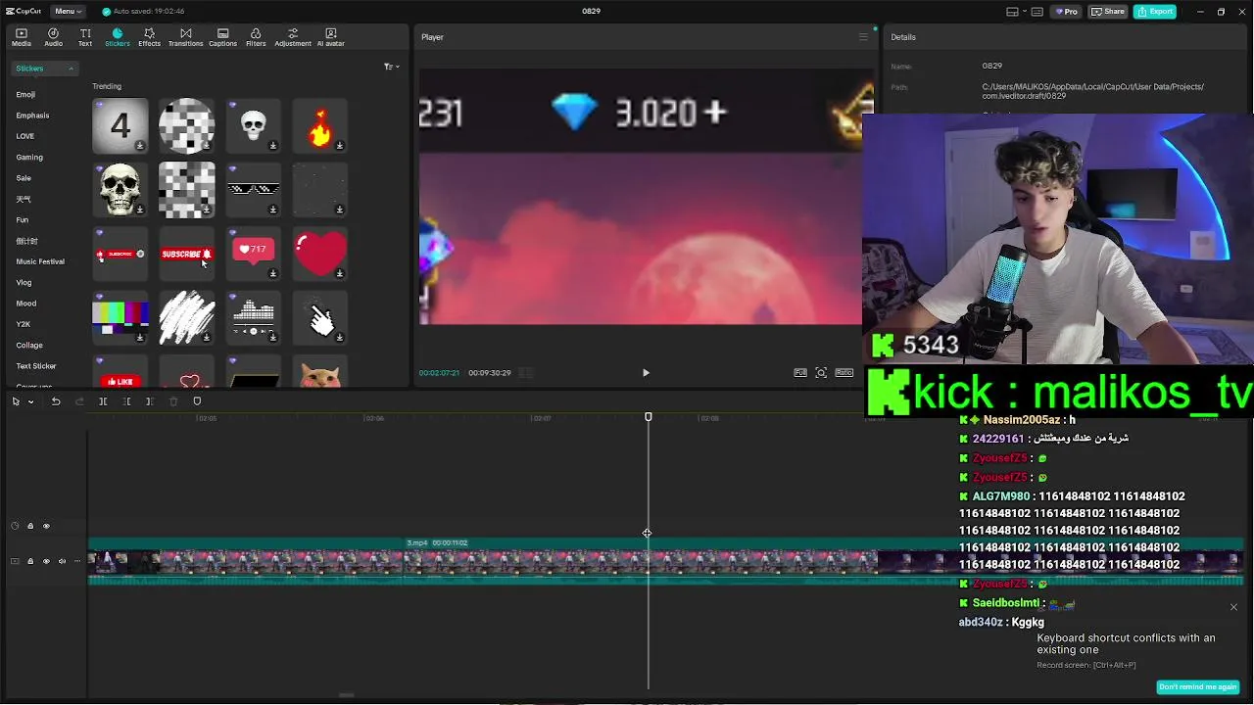1254x705 pixels.
Task: Click the Export button
Action: coord(1155,12)
